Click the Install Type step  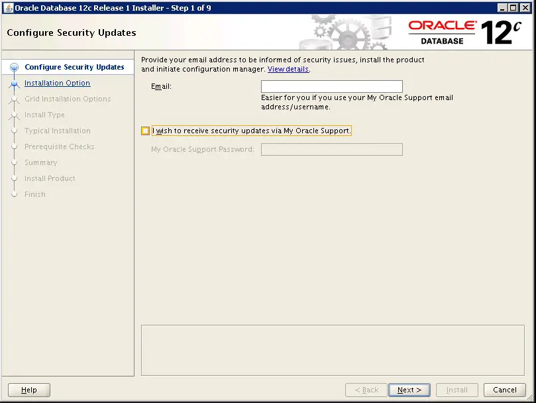coord(44,115)
